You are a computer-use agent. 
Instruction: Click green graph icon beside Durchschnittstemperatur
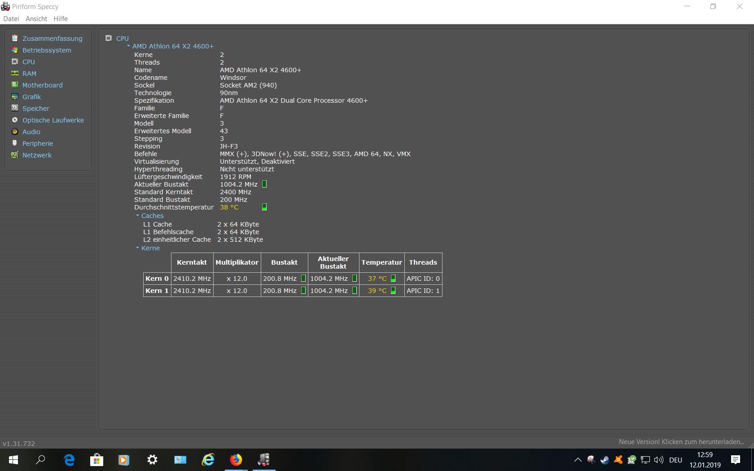(x=264, y=207)
